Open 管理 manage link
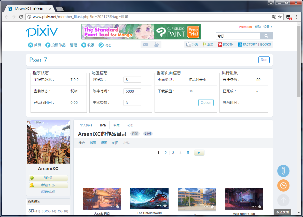 73,45
